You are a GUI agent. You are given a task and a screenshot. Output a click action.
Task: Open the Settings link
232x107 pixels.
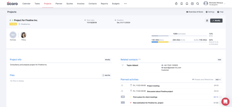[210, 12]
